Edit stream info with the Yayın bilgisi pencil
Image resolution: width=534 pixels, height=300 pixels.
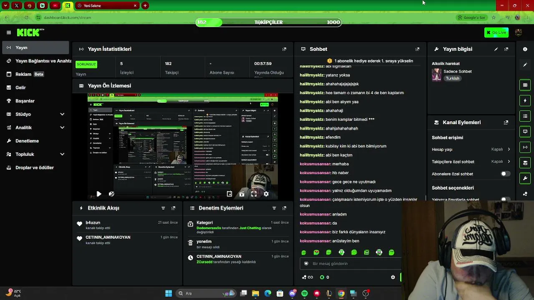[496, 49]
